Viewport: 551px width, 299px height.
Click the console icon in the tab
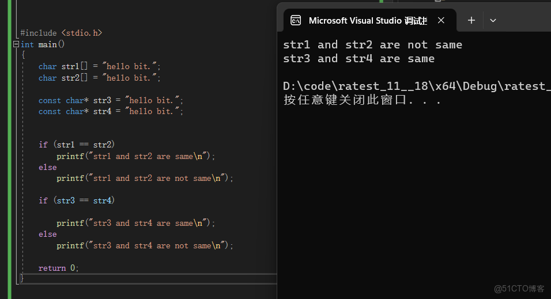(296, 21)
